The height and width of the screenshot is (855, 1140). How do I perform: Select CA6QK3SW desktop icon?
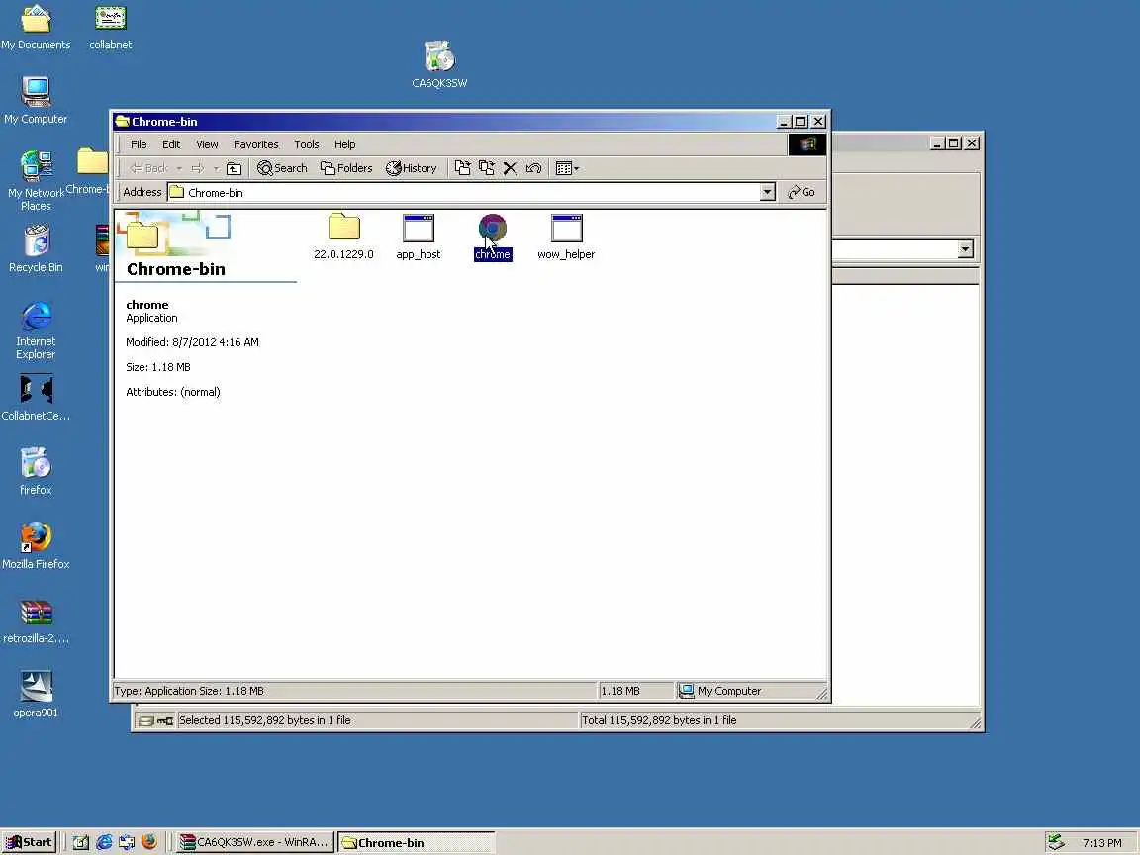tap(439, 64)
